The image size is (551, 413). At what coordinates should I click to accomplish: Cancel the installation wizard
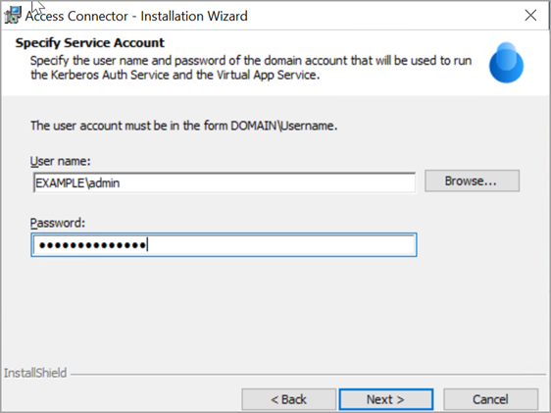pyautogui.click(x=490, y=399)
